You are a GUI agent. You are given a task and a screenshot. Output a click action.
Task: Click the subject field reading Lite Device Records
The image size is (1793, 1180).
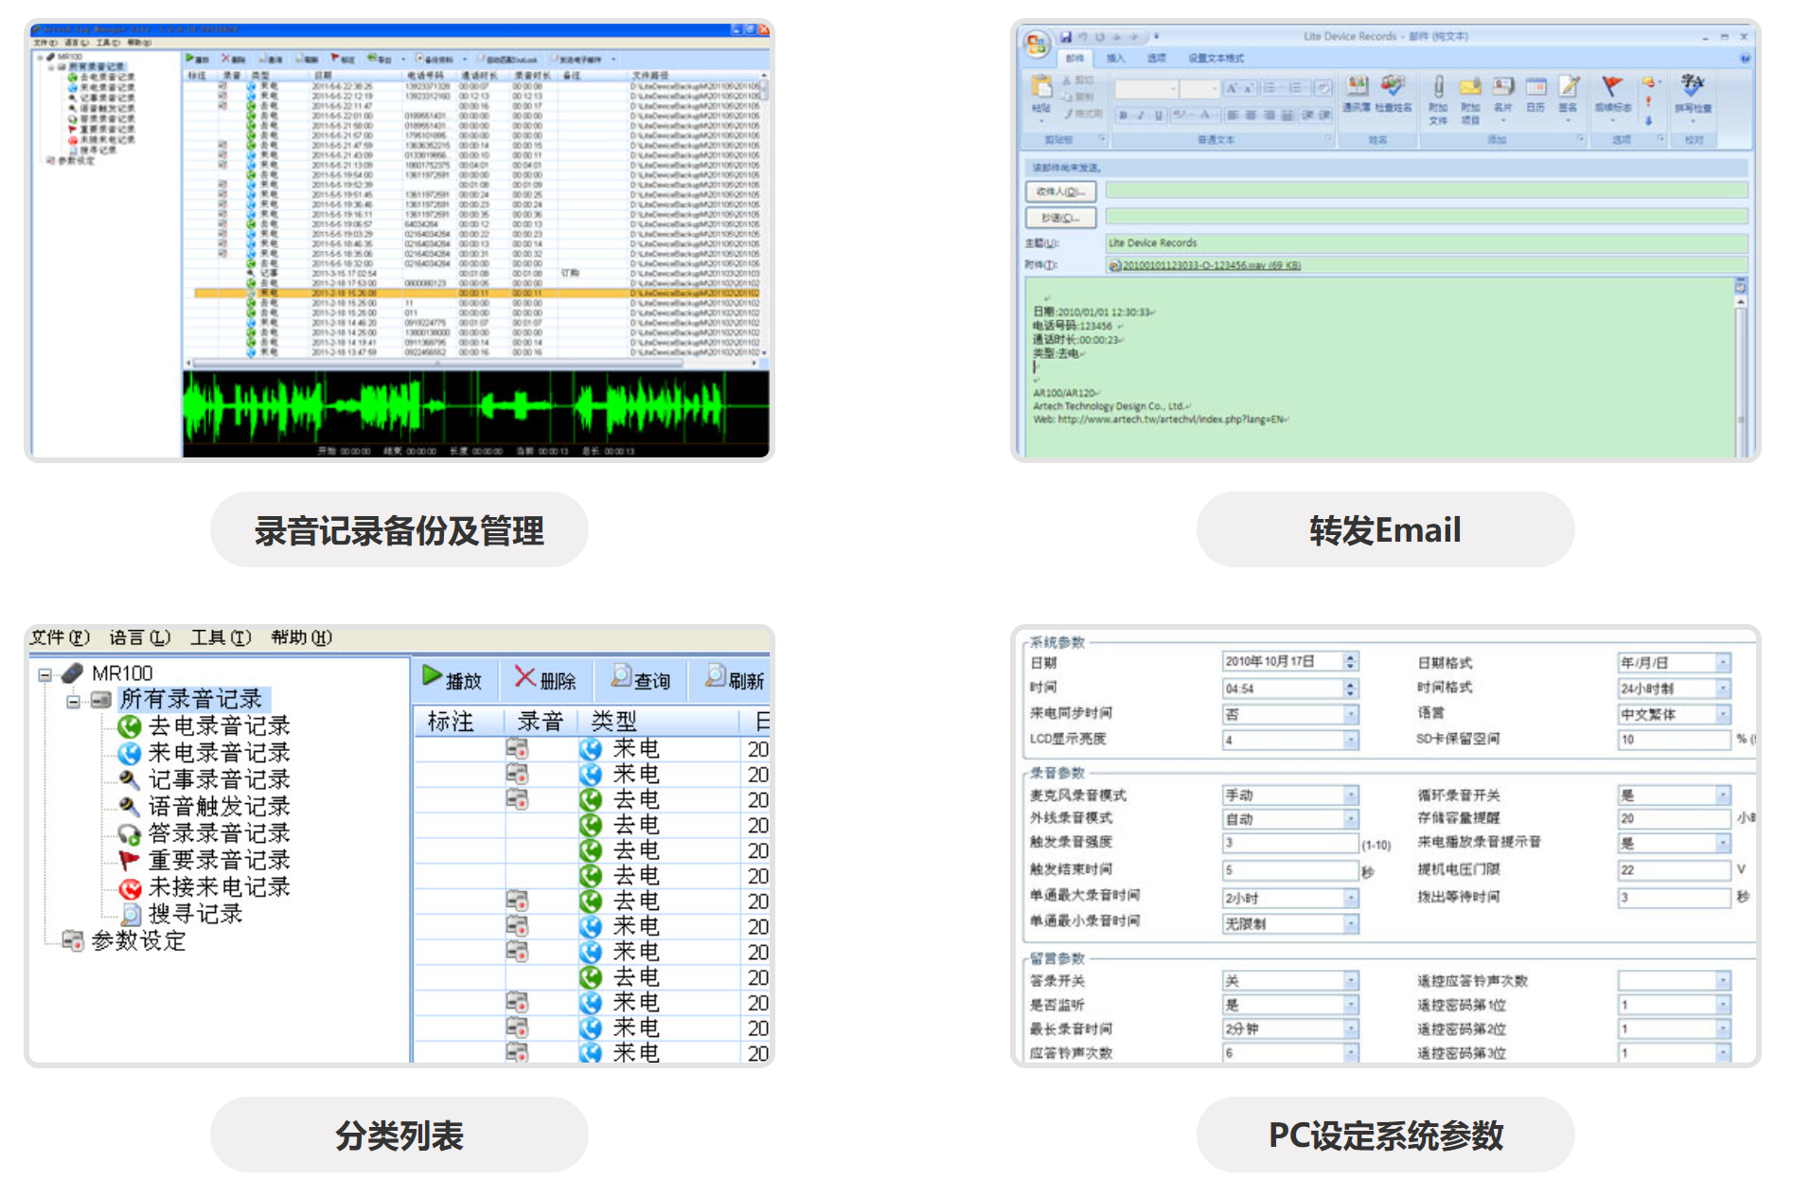[1427, 243]
